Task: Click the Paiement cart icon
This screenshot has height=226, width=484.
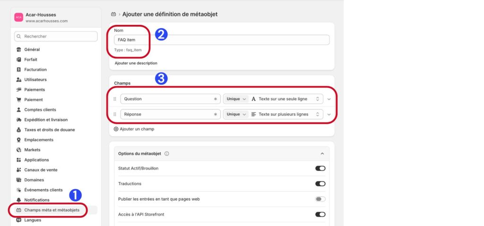Action: [18, 100]
